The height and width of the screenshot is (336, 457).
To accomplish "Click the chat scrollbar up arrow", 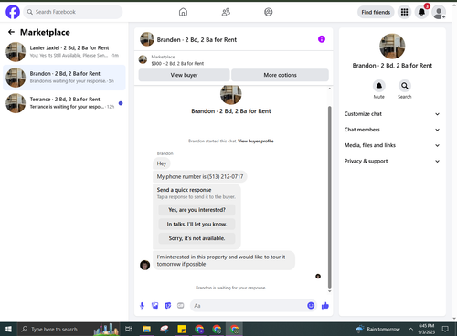I will [x=329, y=89].
